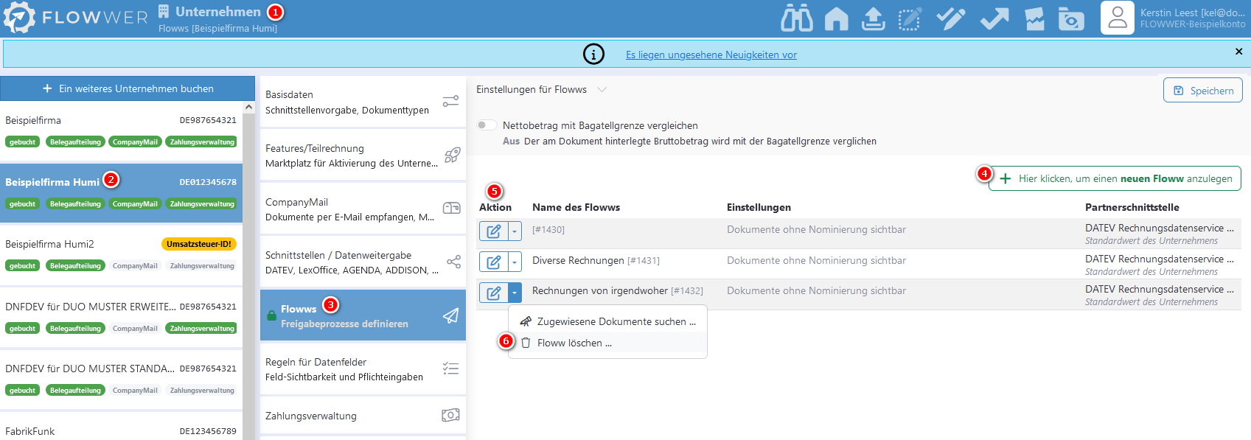
Task: Click the camera folder icon in header
Action: pyautogui.click(x=1070, y=18)
